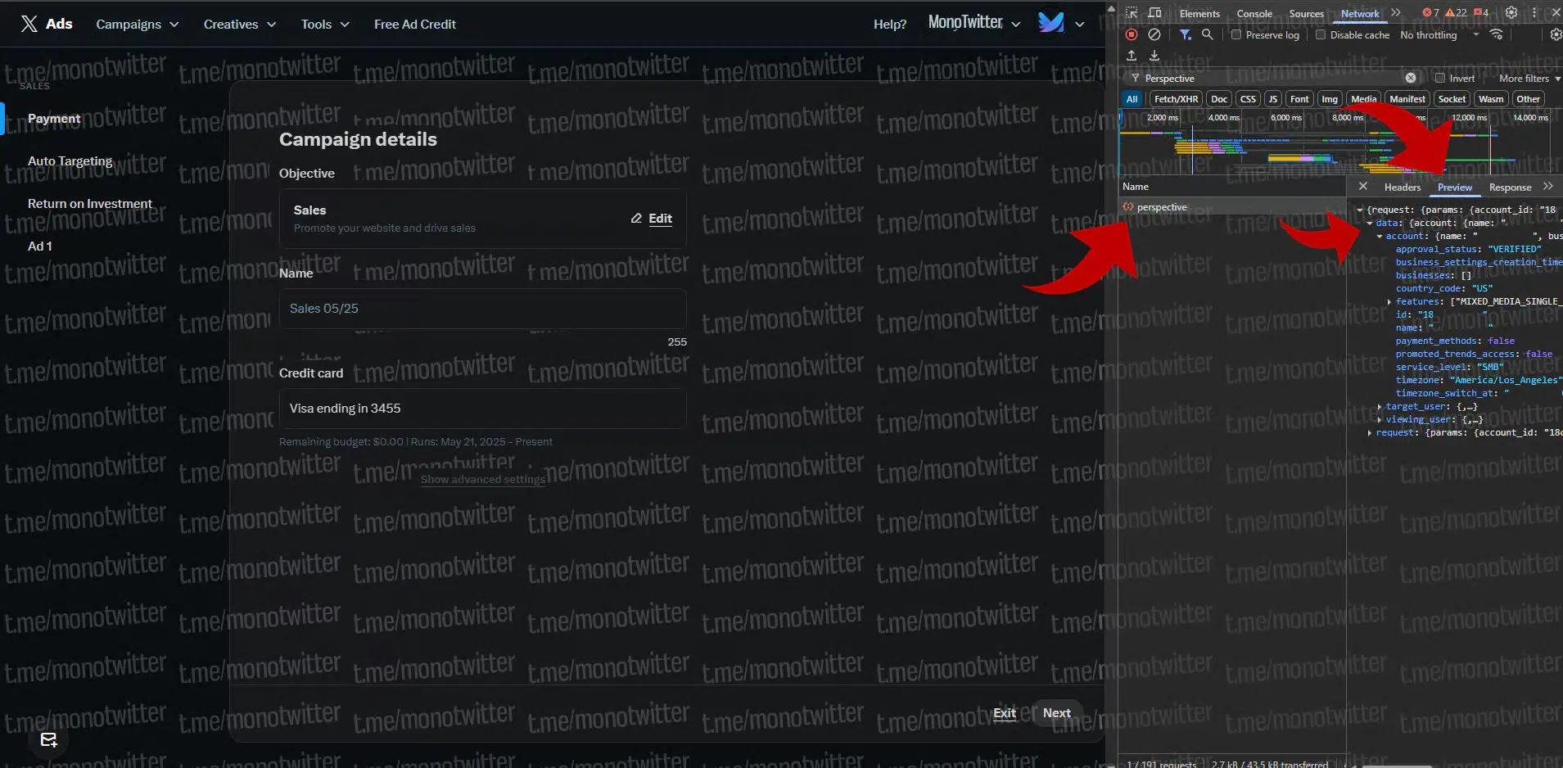Open network search with the magnifier icon
This screenshot has height=768, width=1563.
point(1207,34)
